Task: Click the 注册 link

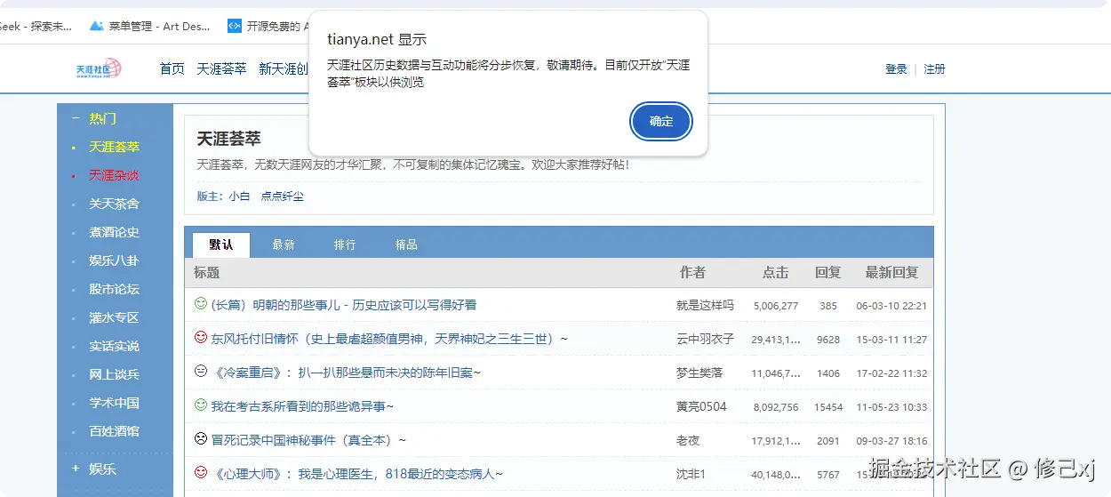Action: [x=934, y=69]
